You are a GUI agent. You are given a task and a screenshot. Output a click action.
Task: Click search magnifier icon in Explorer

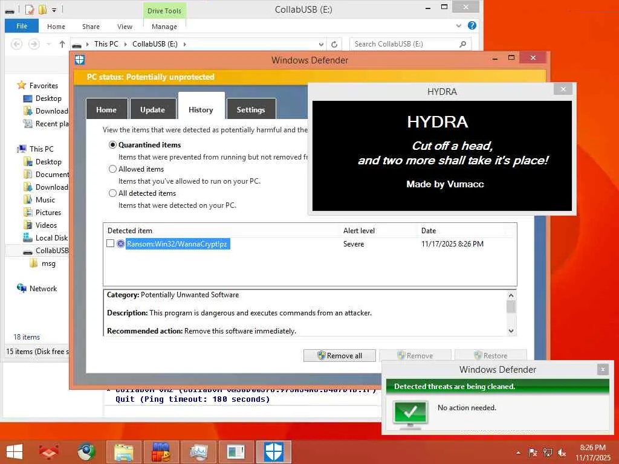pyautogui.click(x=462, y=44)
